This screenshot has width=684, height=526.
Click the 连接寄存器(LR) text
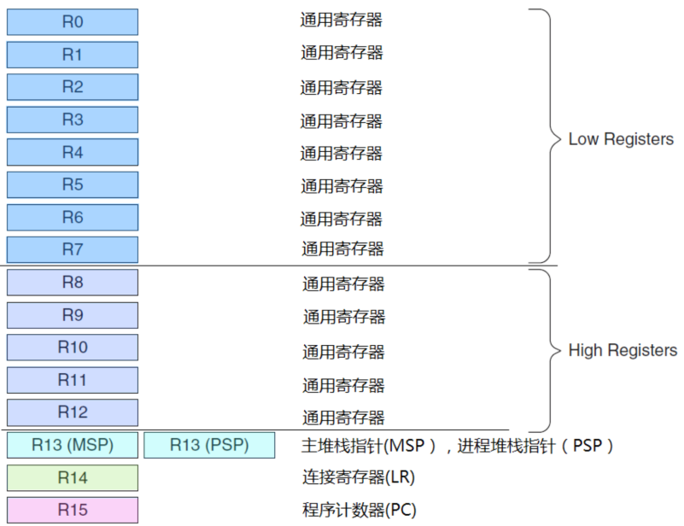click(358, 477)
